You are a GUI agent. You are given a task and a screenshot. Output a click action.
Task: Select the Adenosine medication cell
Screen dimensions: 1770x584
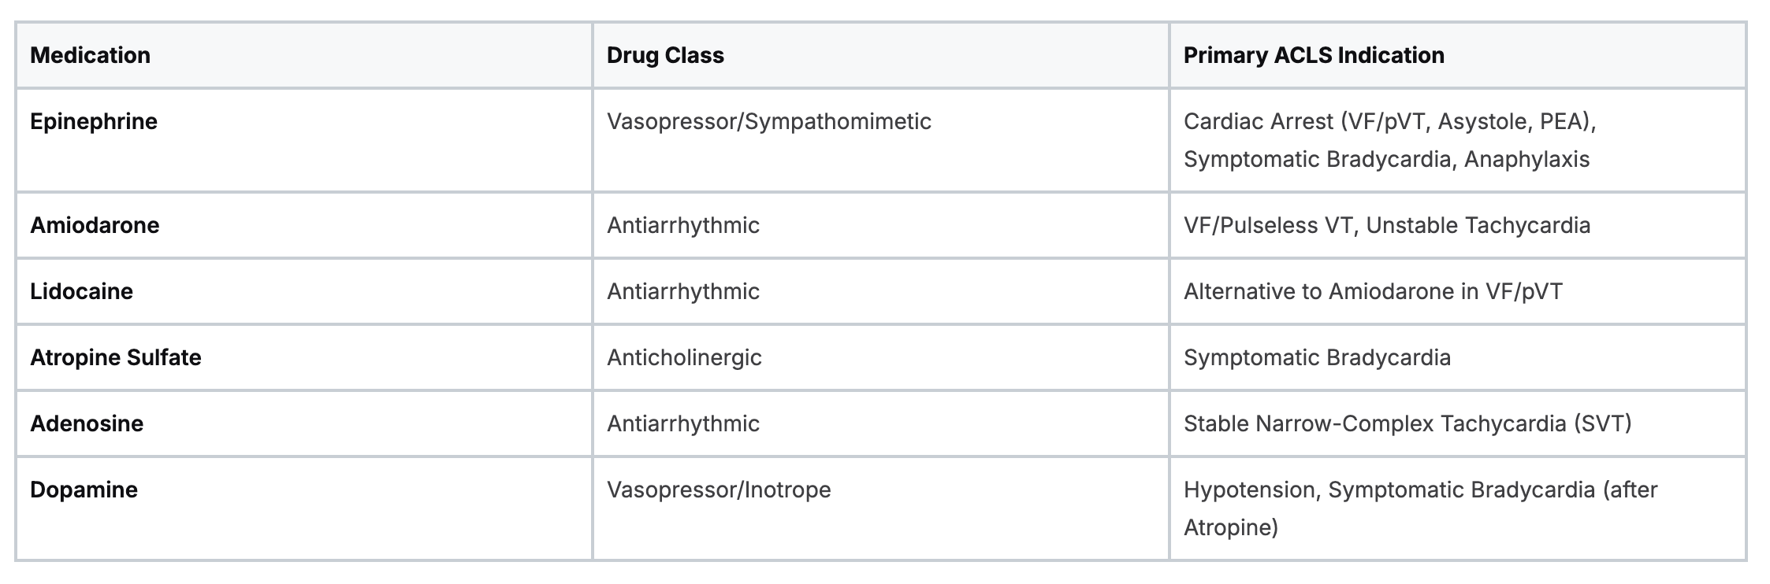(87, 423)
